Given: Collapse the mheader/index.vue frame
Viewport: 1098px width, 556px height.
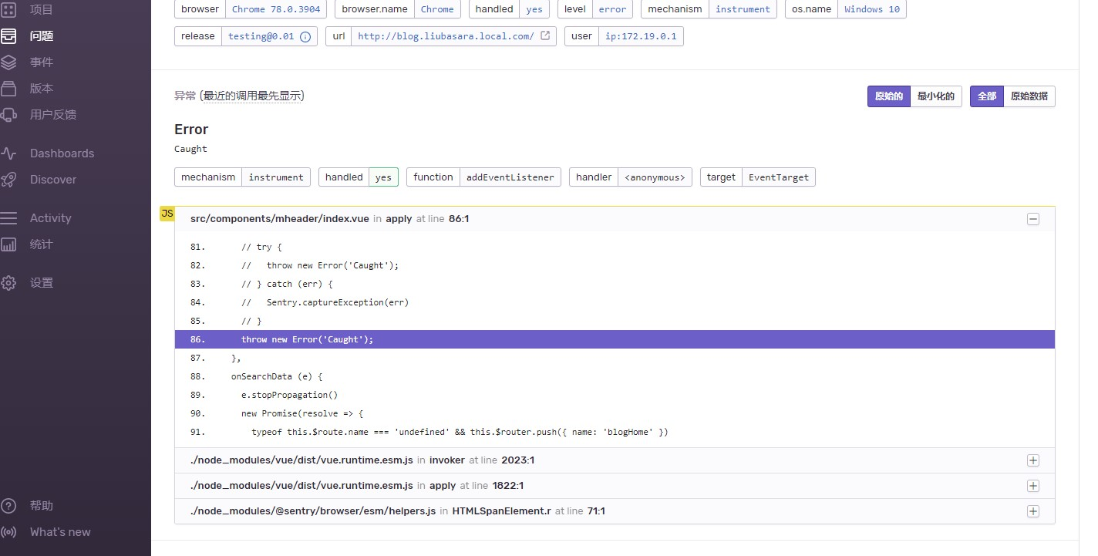Looking at the screenshot, I should (1033, 219).
